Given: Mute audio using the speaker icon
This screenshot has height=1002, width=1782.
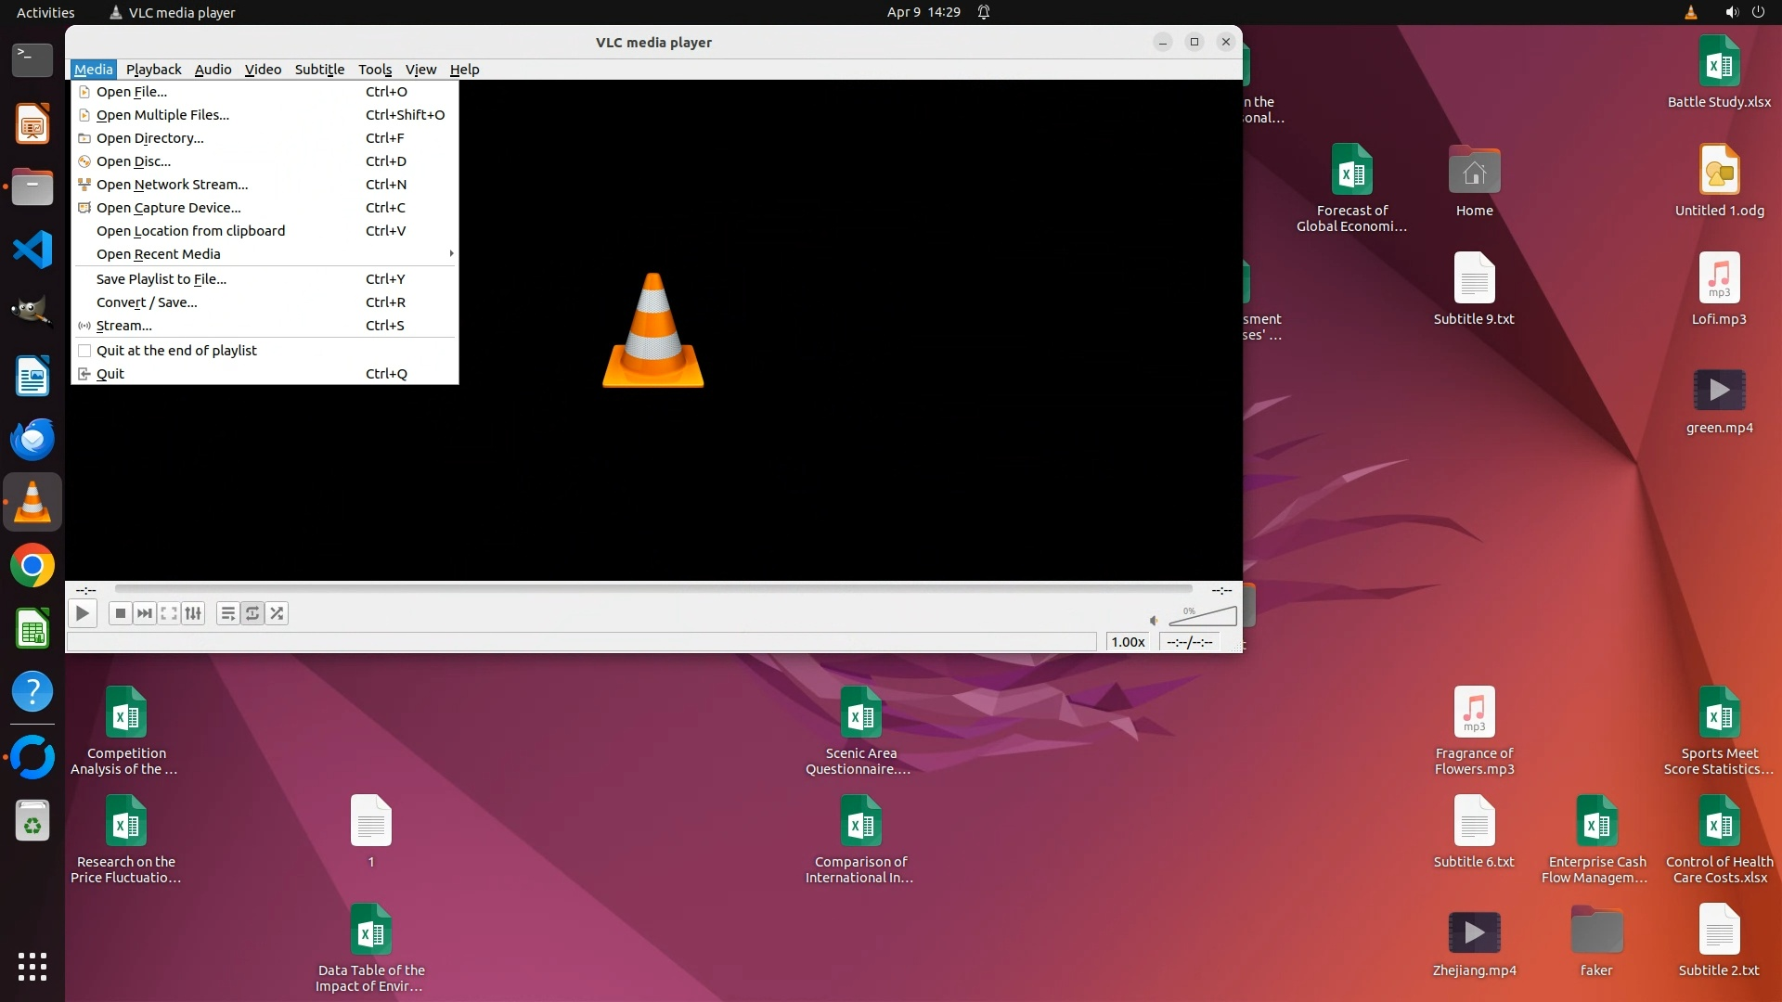Looking at the screenshot, I should point(1154,621).
